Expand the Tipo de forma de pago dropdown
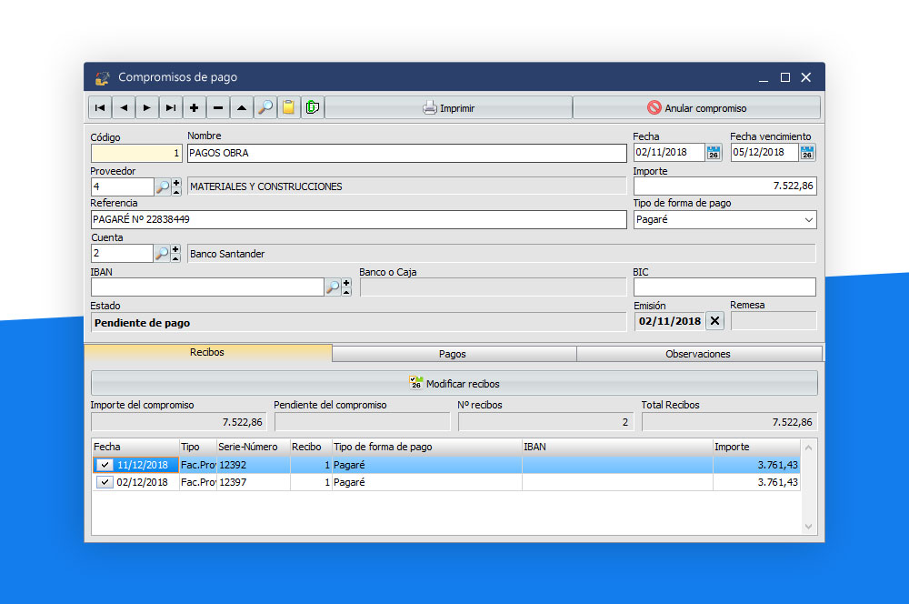The image size is (909, 604). pos(808,220)
